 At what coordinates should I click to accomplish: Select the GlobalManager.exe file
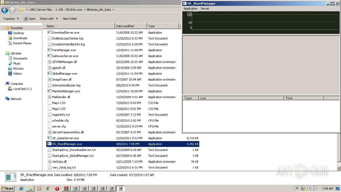[x=64, y=74]
